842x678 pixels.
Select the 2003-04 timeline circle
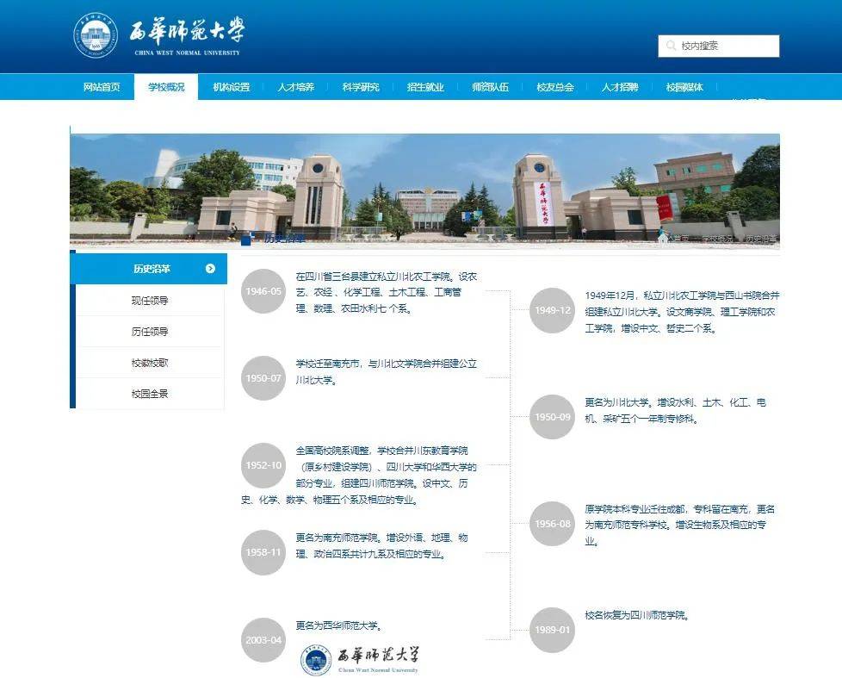pyautogui.click(x=263, y=640)
